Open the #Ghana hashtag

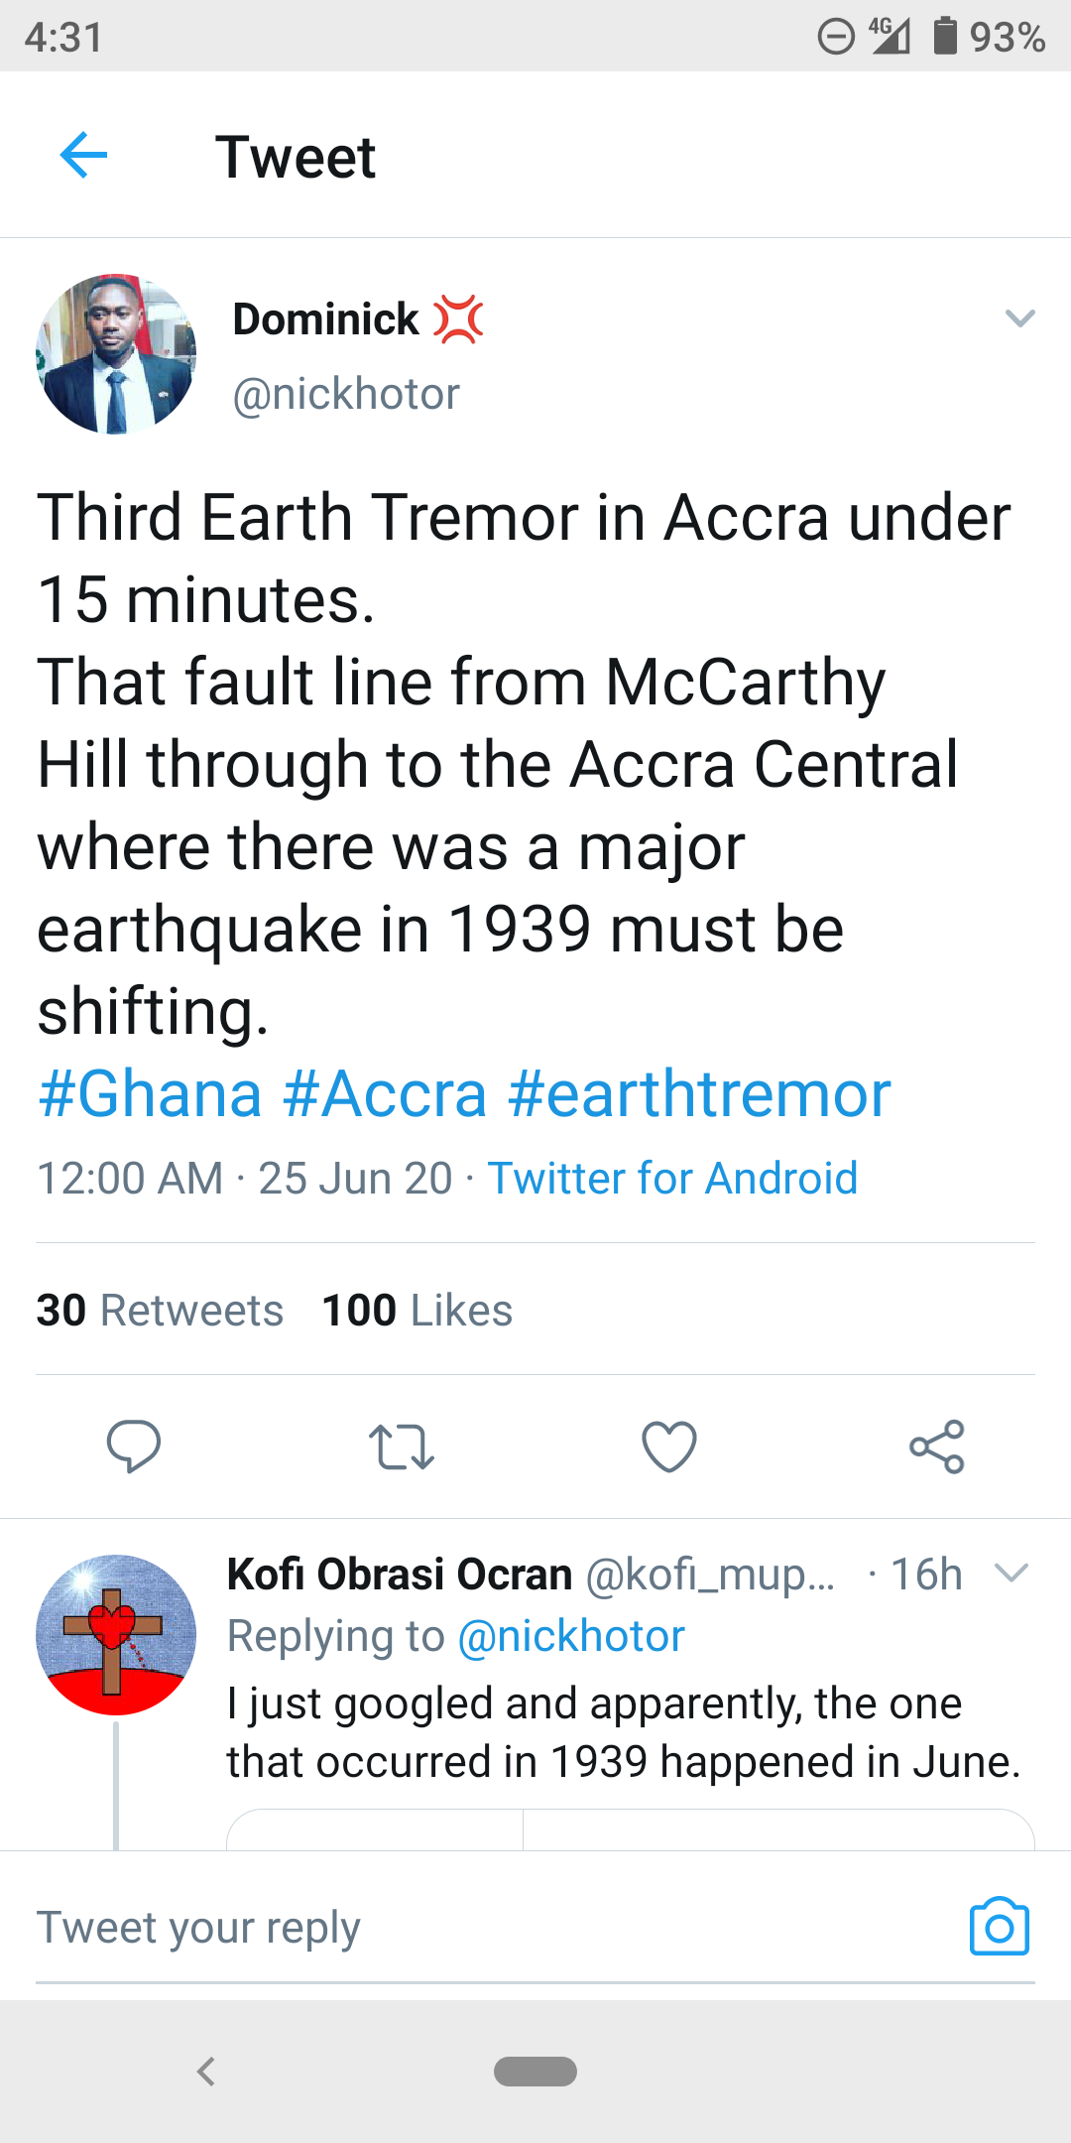(150, 1094)
